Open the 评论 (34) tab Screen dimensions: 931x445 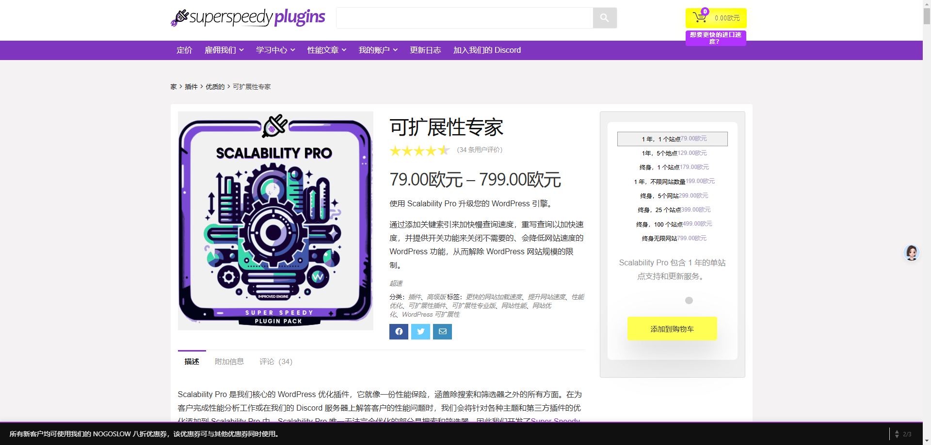pos(276,362)
